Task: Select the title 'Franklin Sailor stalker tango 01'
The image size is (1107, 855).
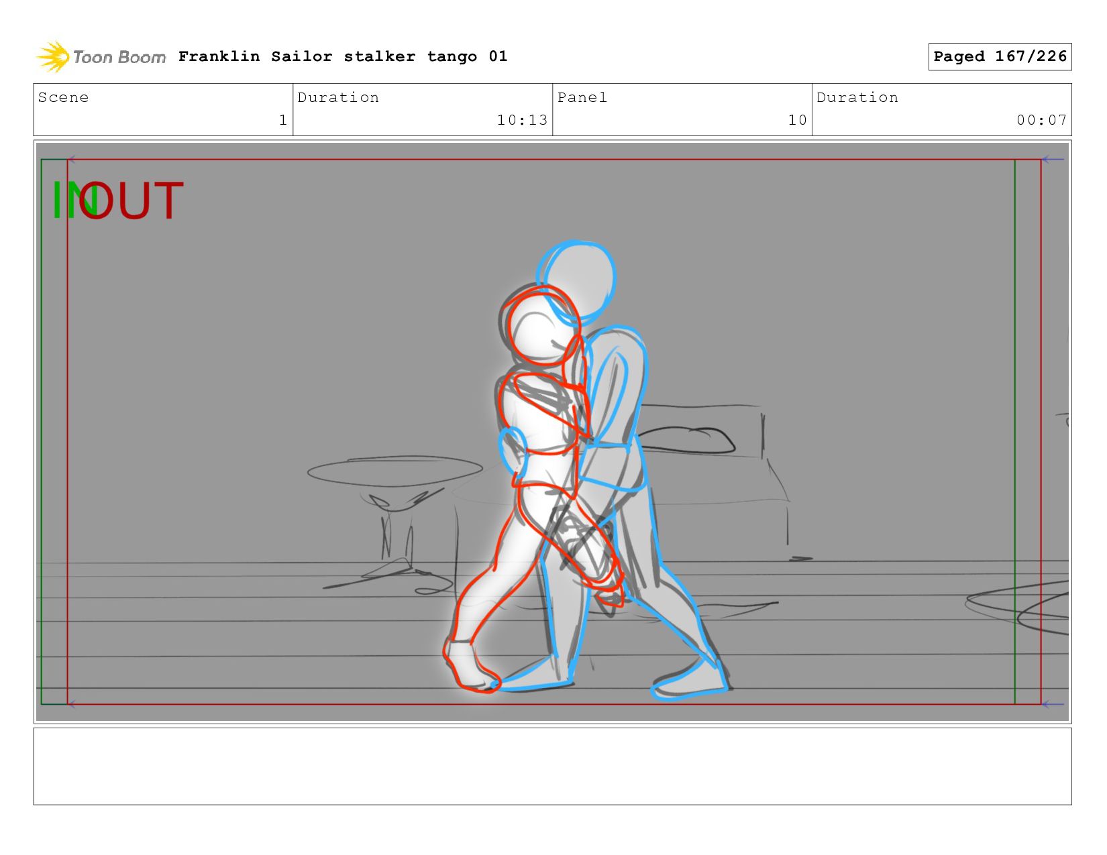Action: pos(343,56)
